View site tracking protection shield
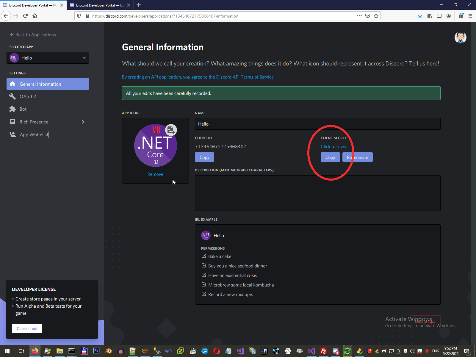476x357 pixels. 79,16
